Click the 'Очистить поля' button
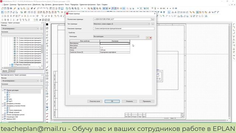The height and width of the screenshot is (133, 236). (x=95, y=101)
